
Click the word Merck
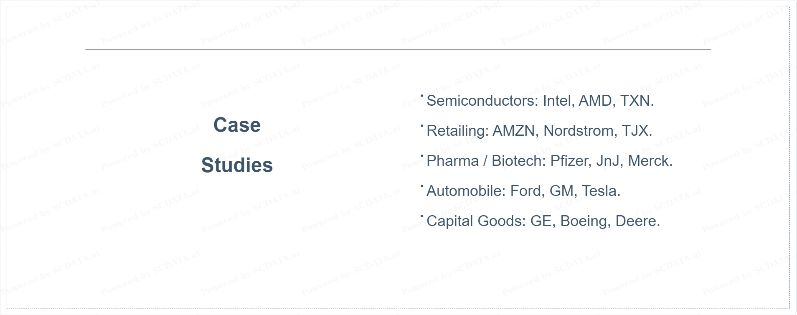(648, 161)
